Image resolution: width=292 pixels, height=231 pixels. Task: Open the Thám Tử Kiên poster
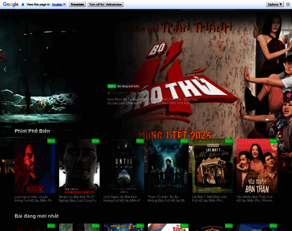tap(168, 166)
